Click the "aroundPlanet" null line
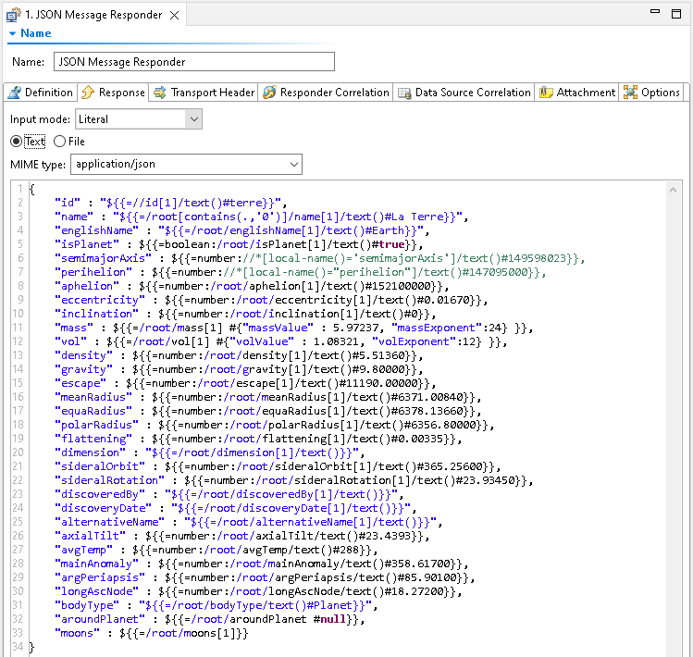Screen dimensions: 693x657 coord(209,619)
